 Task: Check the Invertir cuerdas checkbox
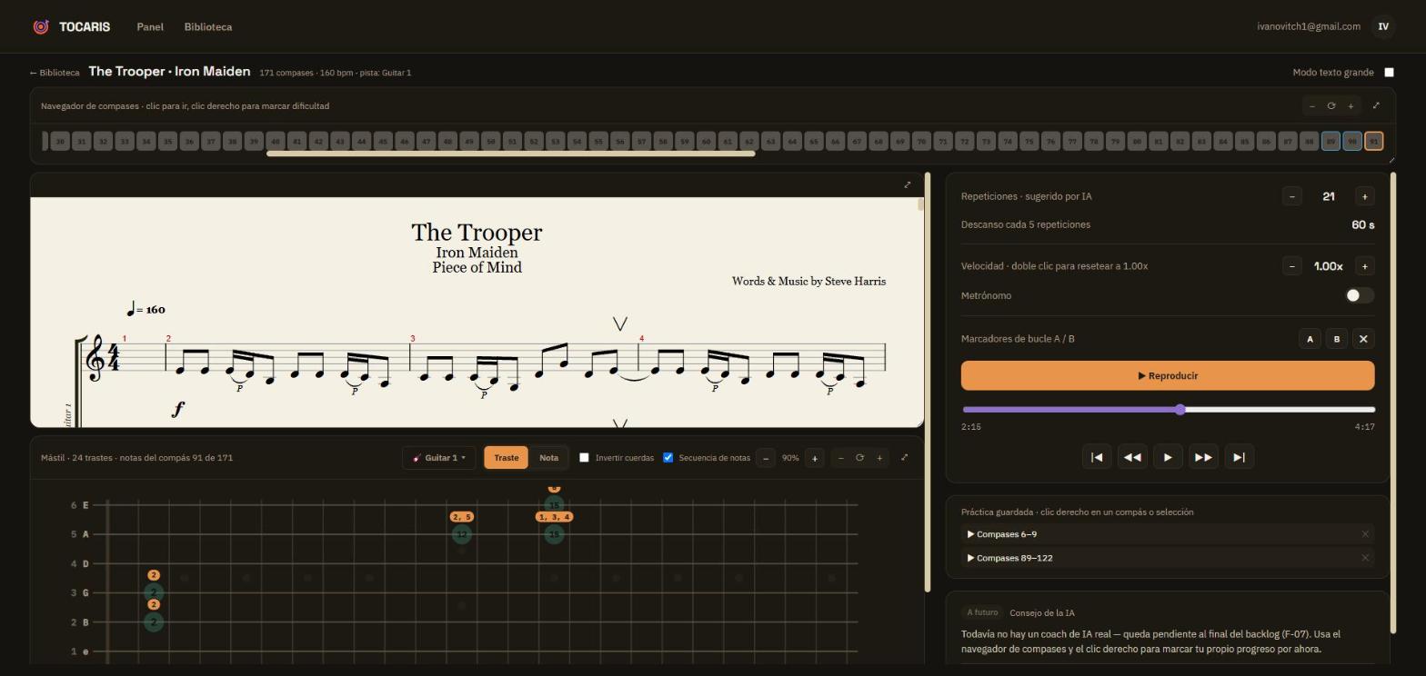pos(584,457)
